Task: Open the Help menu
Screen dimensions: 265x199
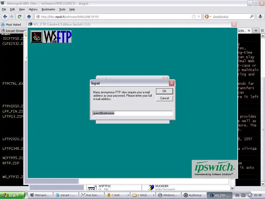Action: [x=72, y=9]
